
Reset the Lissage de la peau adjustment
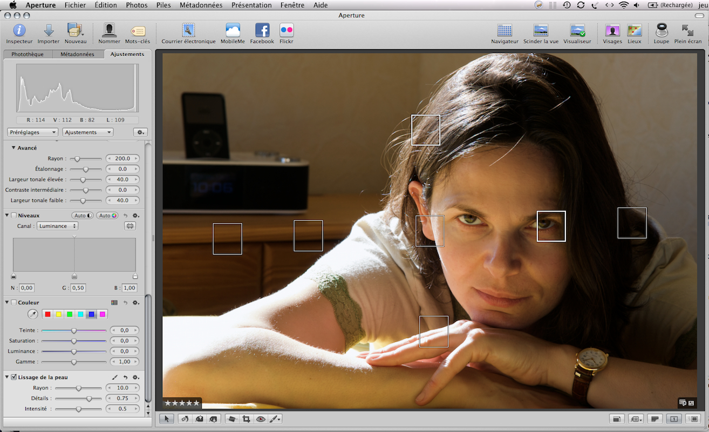tap(125, 377)
